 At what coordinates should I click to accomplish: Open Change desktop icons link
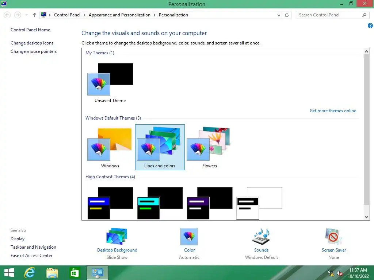tap(32, 43)
